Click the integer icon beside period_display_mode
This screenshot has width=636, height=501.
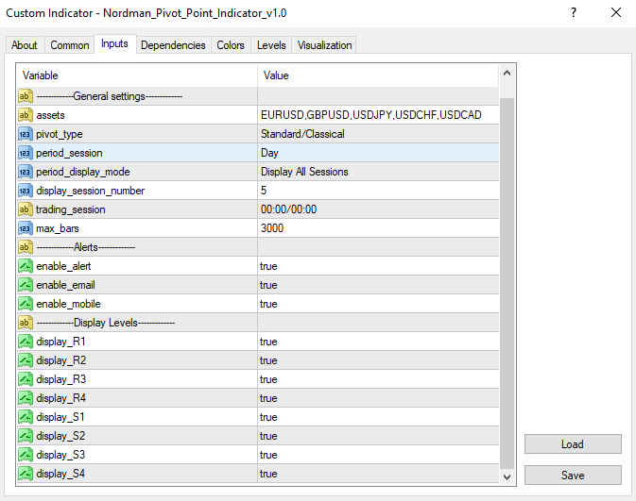26,172
